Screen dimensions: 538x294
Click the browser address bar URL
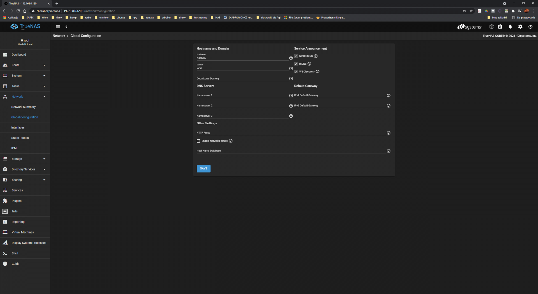tap(89, 11)
